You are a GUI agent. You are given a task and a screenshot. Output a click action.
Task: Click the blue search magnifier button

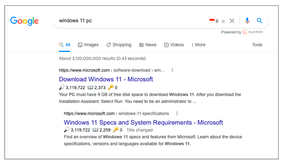(259, 21)
